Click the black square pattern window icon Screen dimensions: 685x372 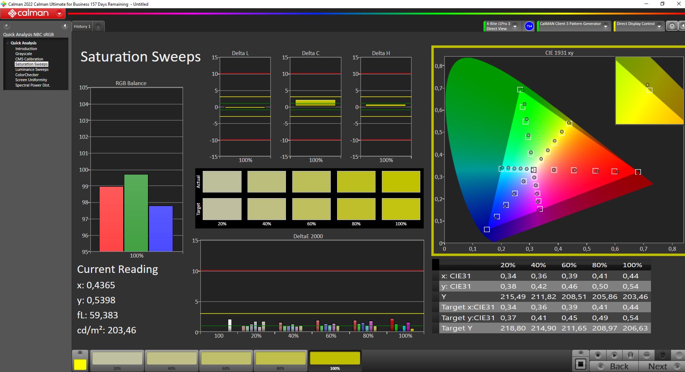580,364
